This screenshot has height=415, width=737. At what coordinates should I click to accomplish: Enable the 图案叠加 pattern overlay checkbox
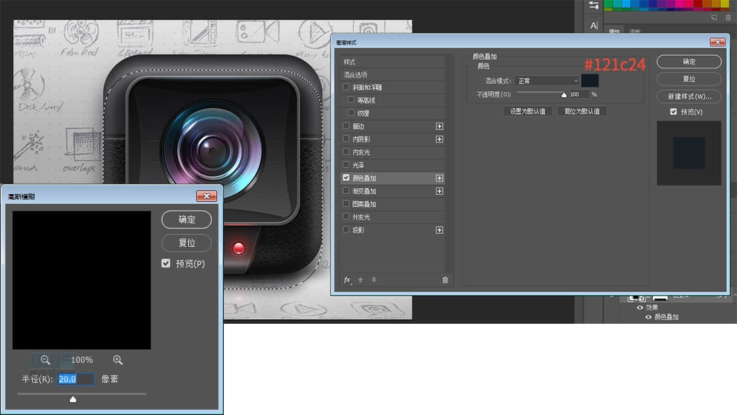coord(346,204)
